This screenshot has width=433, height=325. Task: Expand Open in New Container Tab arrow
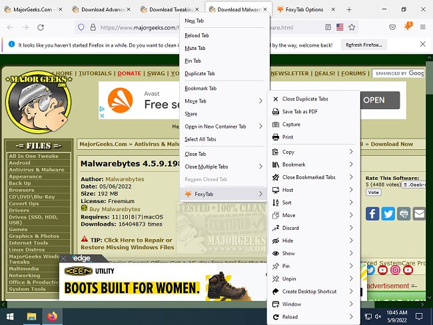point(260,127)
